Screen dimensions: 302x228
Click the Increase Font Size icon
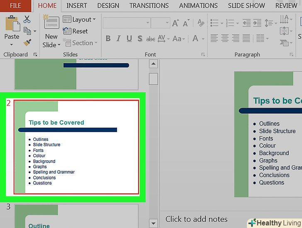[x=175, y=23]
